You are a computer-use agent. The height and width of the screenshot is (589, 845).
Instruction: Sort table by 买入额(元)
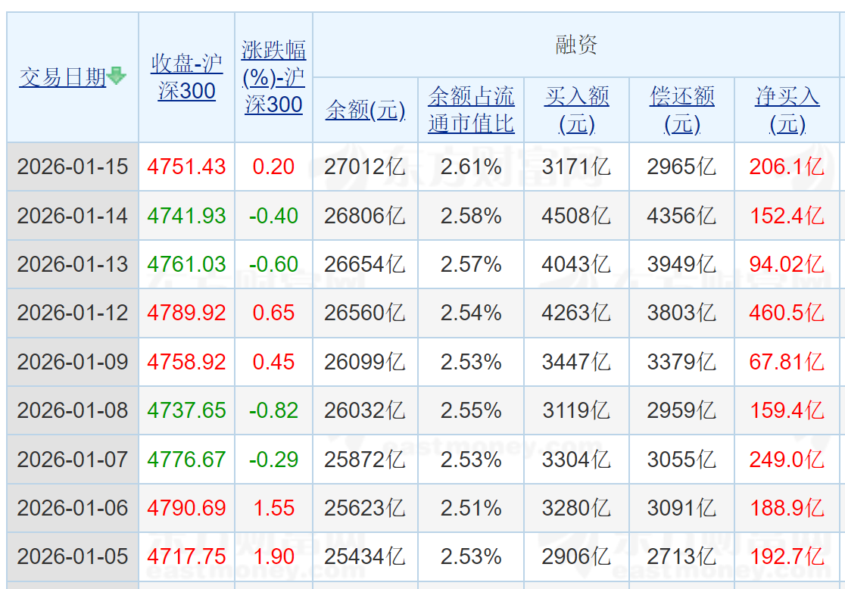click(x=576, y=109)
